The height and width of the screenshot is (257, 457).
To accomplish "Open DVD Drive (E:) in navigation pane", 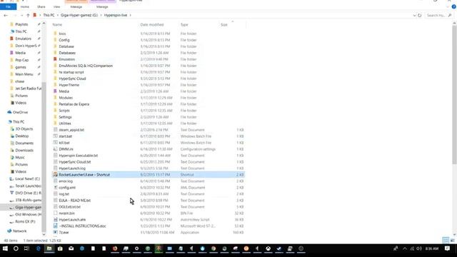I will (28, 193).
